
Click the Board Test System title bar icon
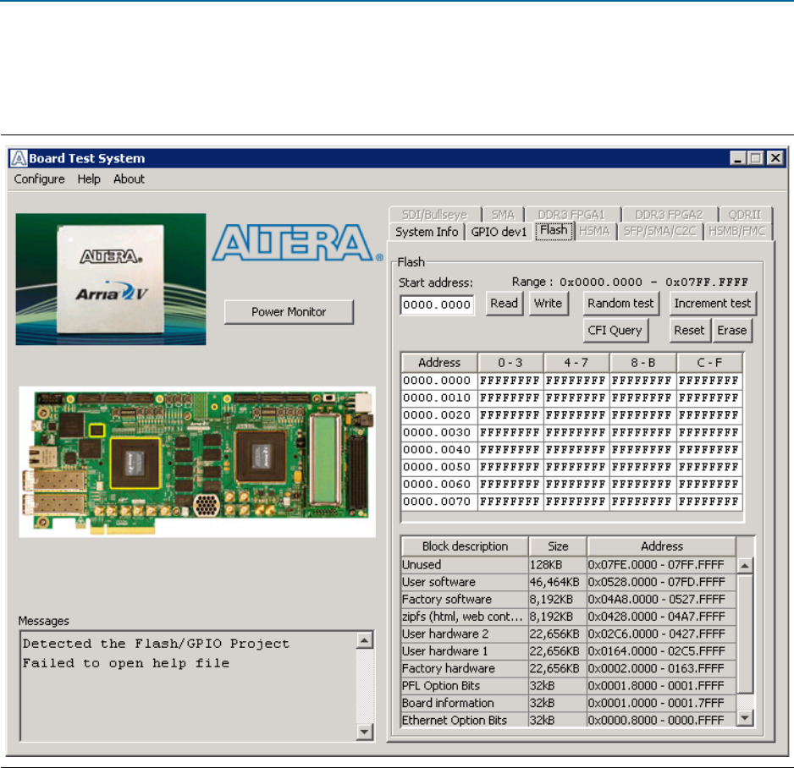point(20,158)
